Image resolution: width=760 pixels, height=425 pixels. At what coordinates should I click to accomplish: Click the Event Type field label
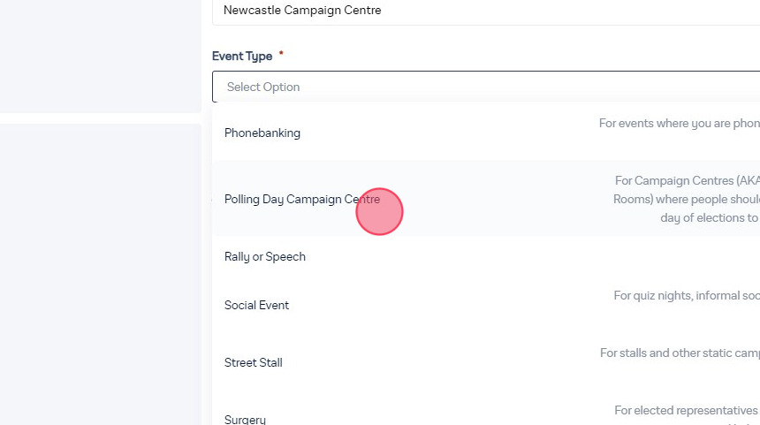coord(242,56)
